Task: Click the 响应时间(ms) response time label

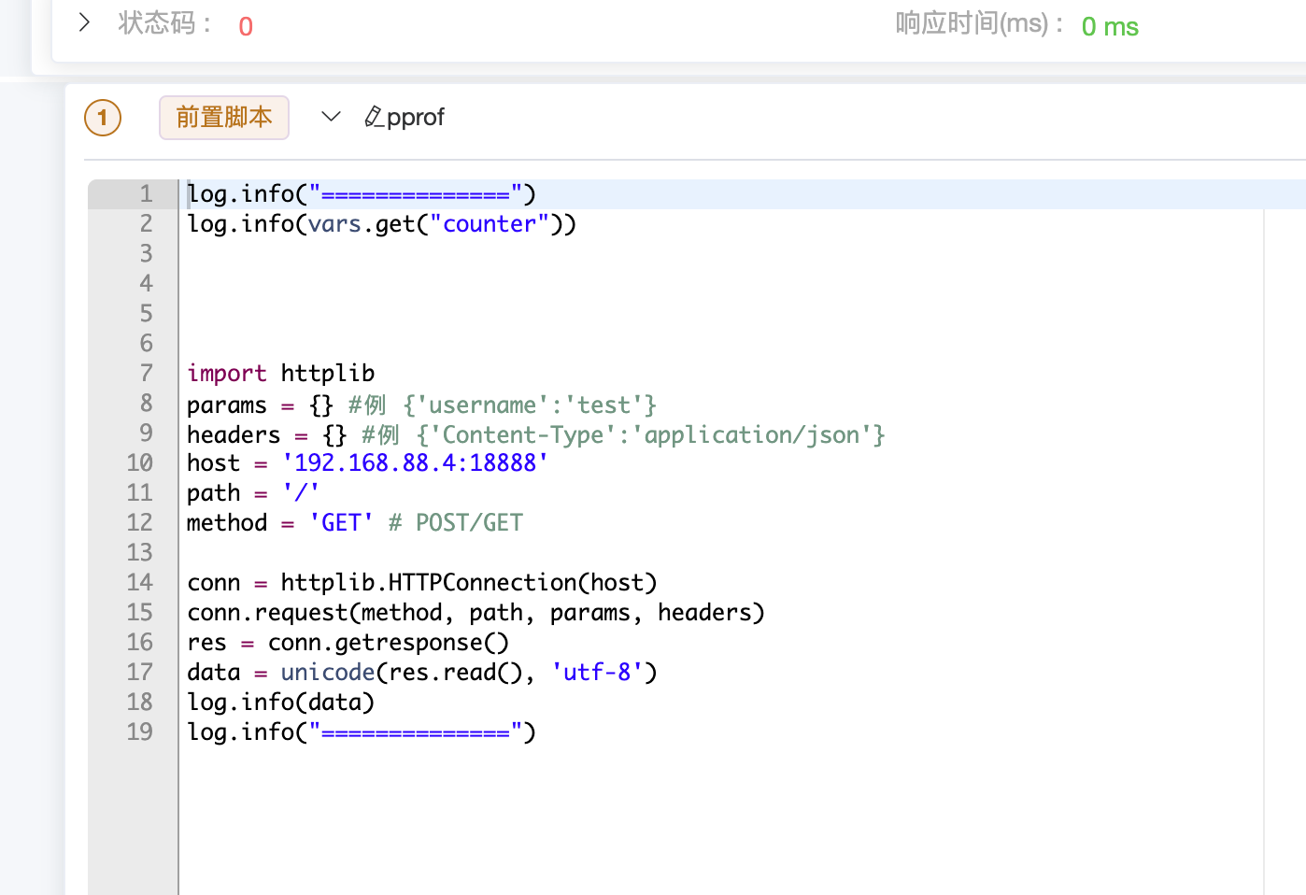Action: [976, 23]
